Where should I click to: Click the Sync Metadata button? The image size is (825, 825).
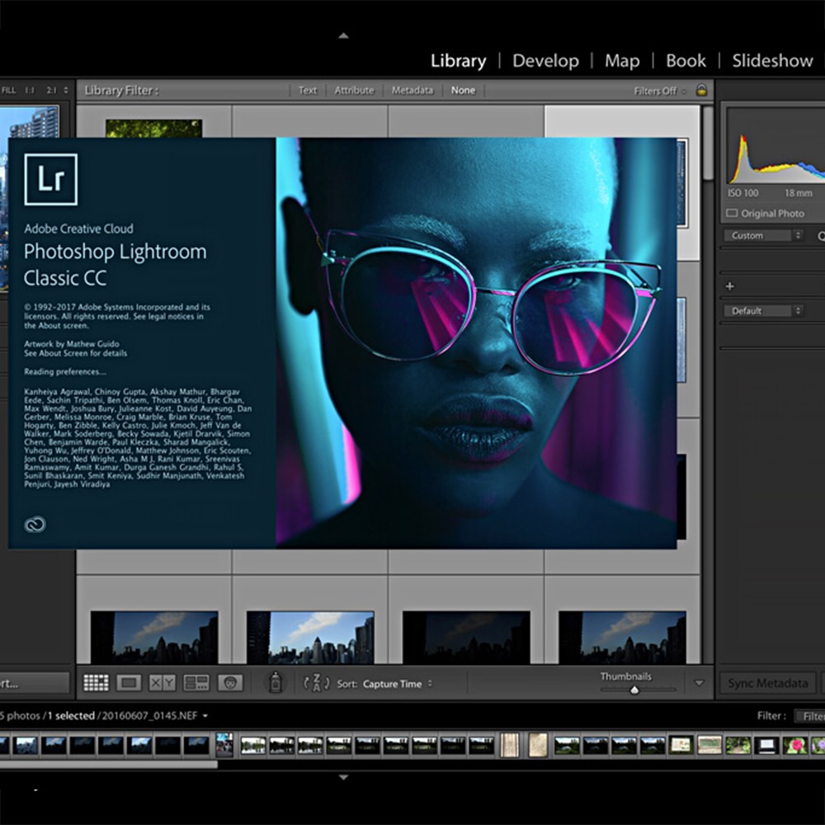coord(767,683)
